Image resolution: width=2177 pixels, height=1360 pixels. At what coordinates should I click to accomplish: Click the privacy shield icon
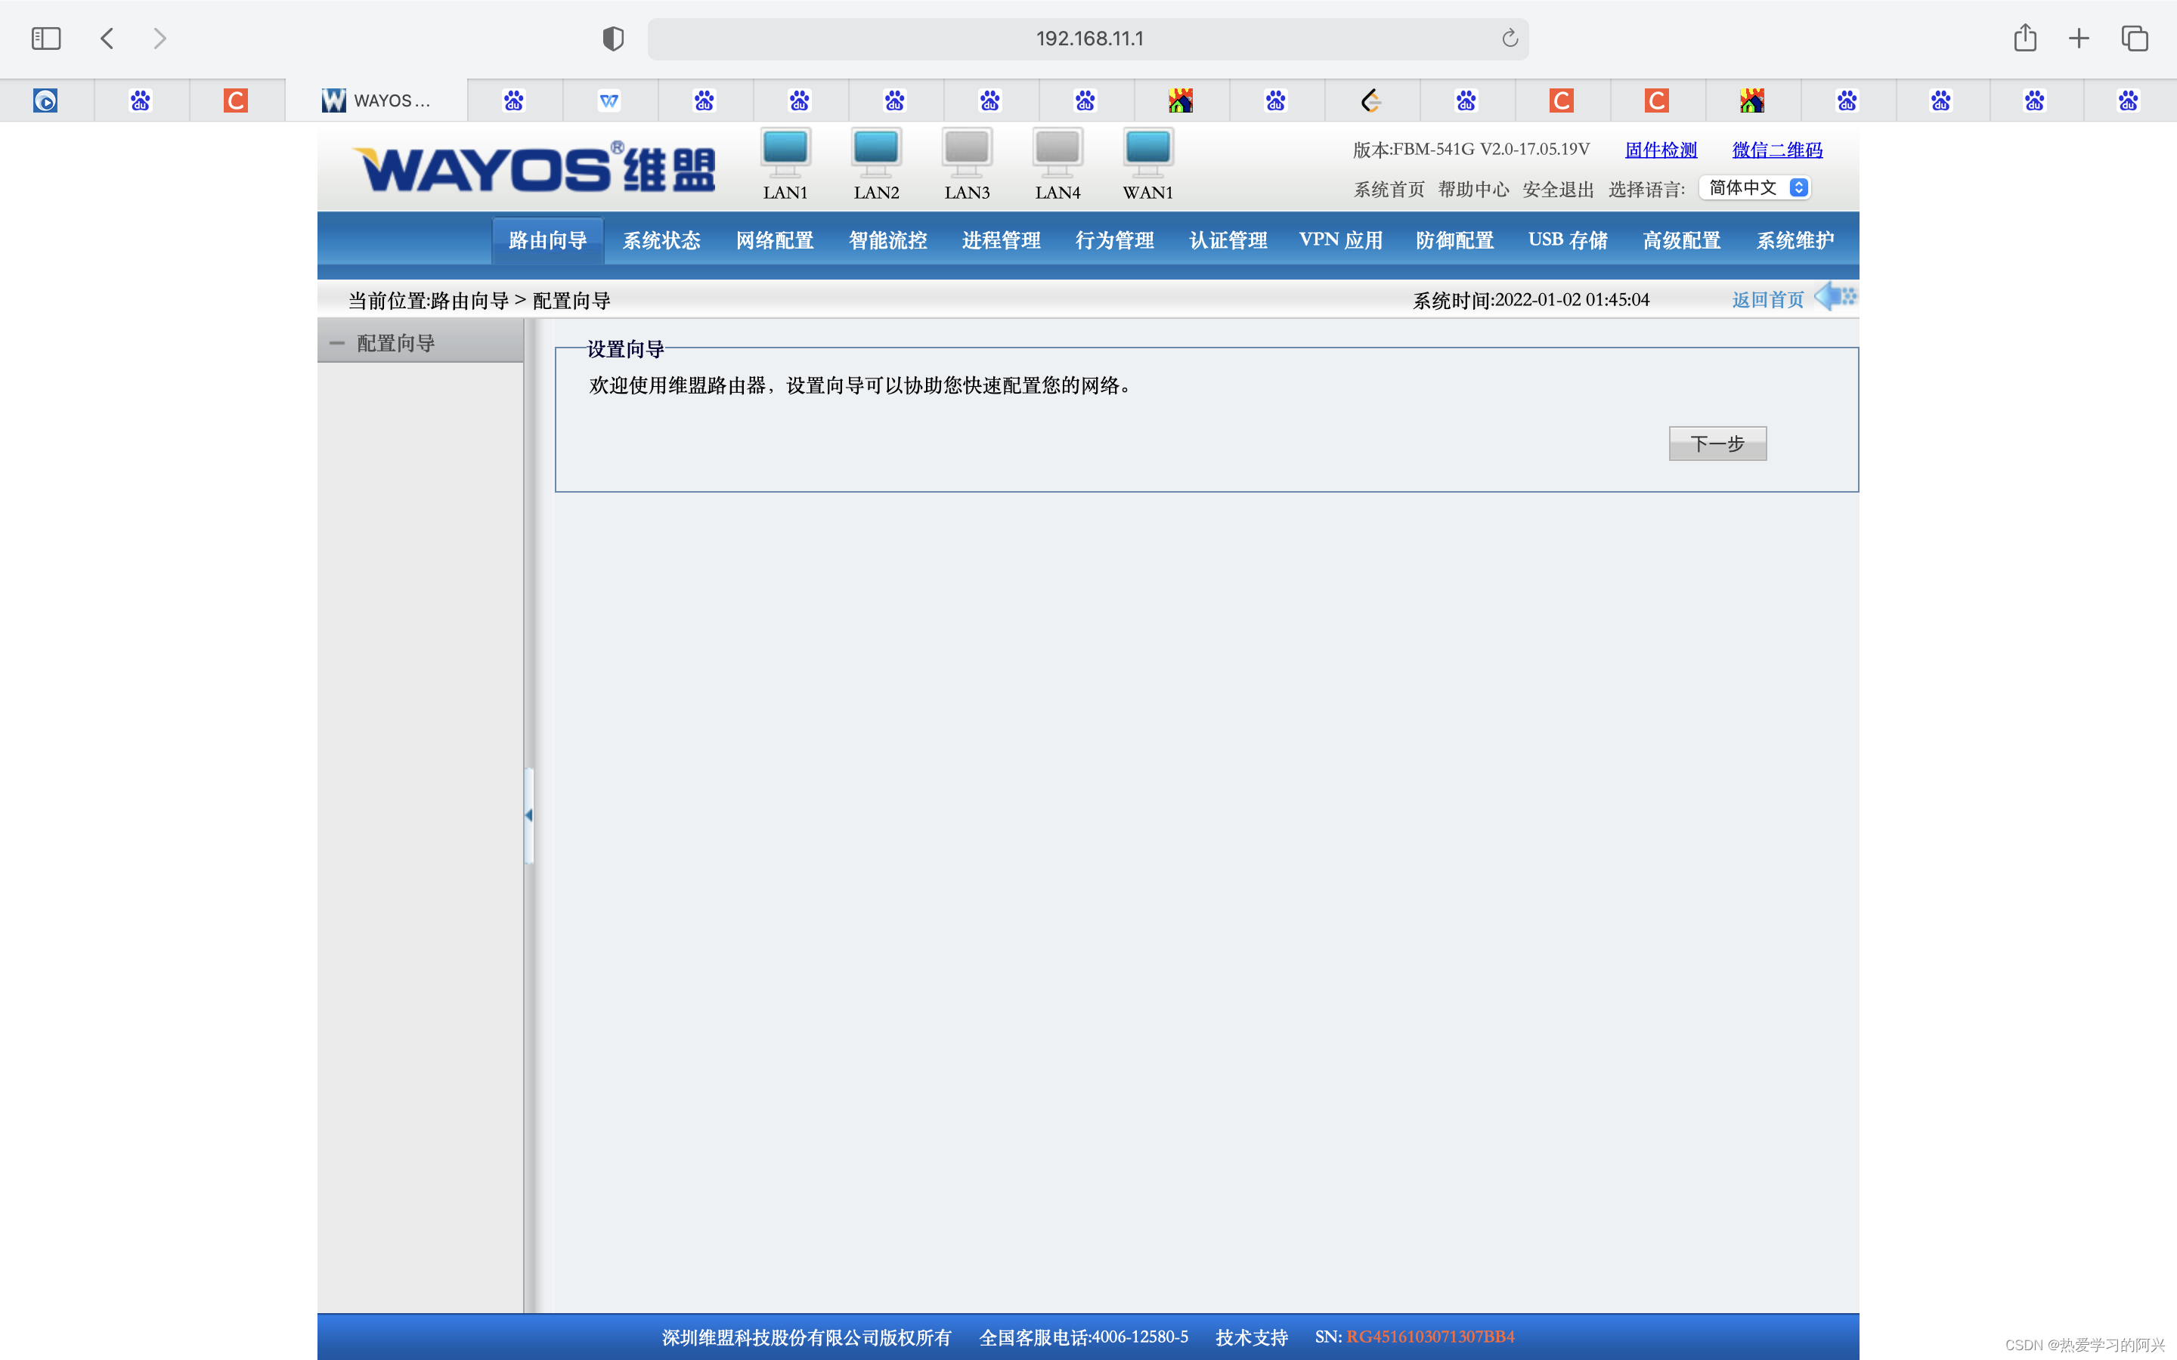click(x=612, y=39)
